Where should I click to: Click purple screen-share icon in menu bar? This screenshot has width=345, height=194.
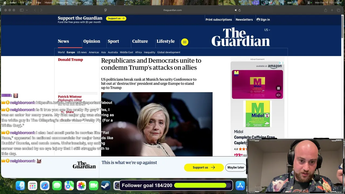click(x=256, y=2)
